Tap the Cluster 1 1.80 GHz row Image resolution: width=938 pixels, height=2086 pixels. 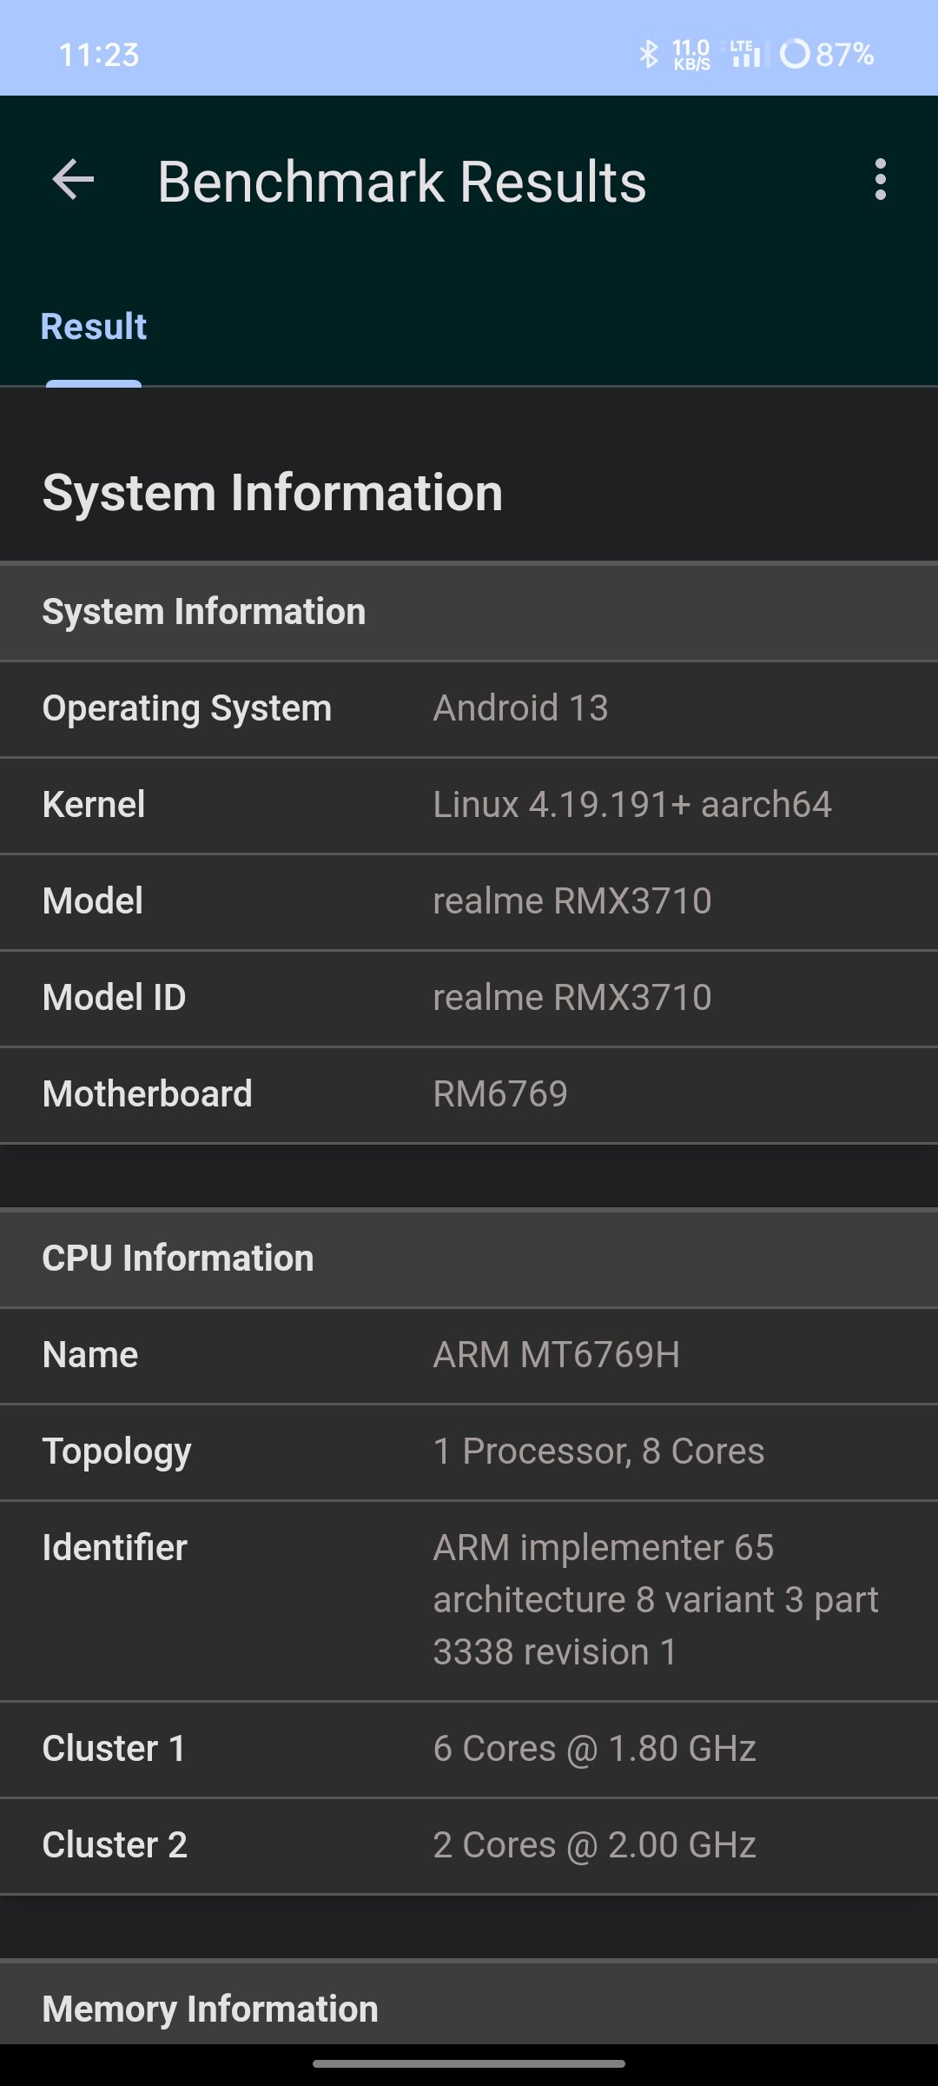pyautogui.click(x=469, y=1750)
